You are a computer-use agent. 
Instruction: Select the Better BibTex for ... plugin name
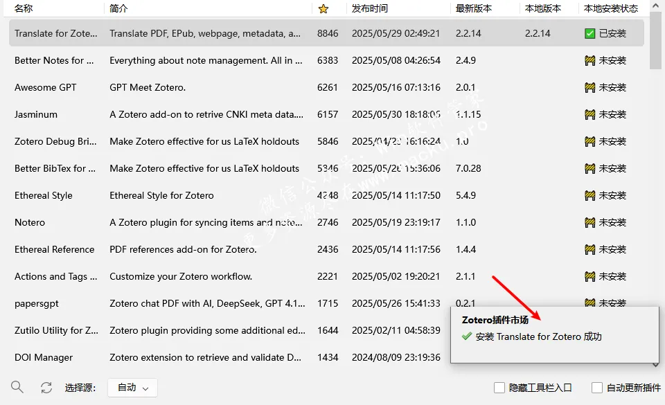pos(55,169)
